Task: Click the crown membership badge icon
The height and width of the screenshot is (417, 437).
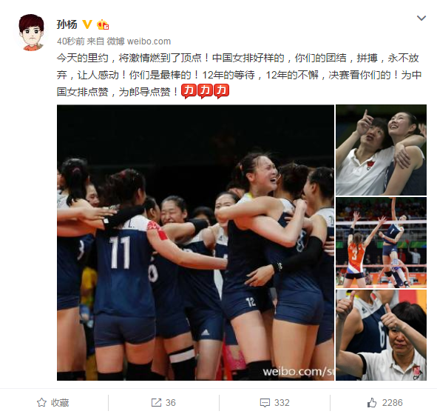Action: (103, 24)
